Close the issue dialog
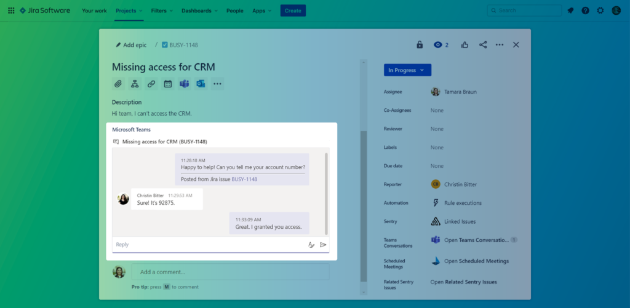The height and width of the screenshot is (308, 630). pos(516,45)
